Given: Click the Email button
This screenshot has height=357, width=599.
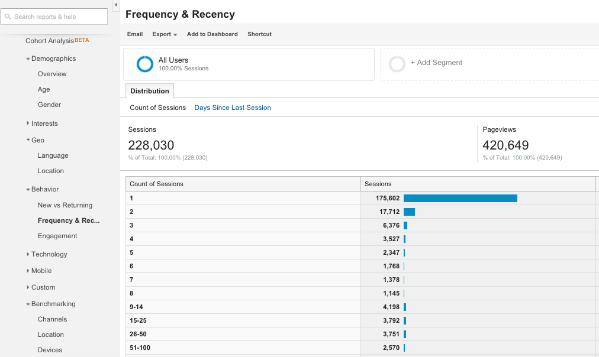Looking at the screenshot, I should (135, 34).
